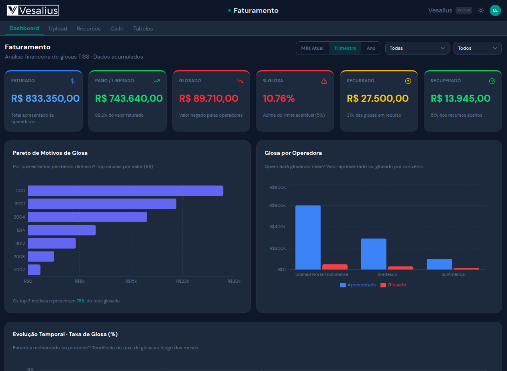Click the arrow-up circle icon on Recursado card
The image size is (507, 371).
point(408,81)
